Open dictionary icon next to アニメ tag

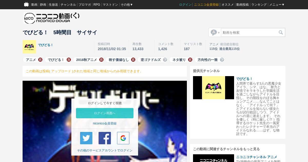[x=40, y=60]
